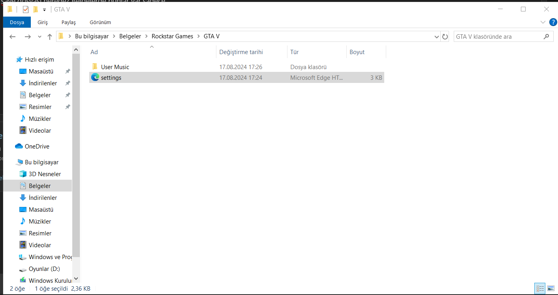The width and height of the screenshot is (558, 295).
Task: Click the Properties checkmark icon in the title bar
Action: point(26,9)
